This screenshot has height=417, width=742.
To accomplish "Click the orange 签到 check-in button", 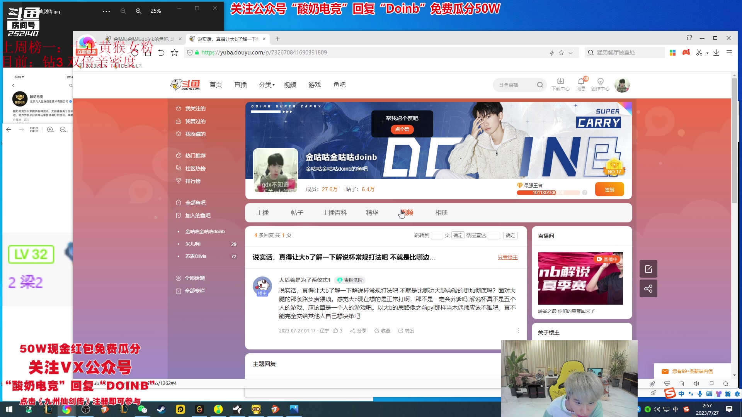I will 609,190.
